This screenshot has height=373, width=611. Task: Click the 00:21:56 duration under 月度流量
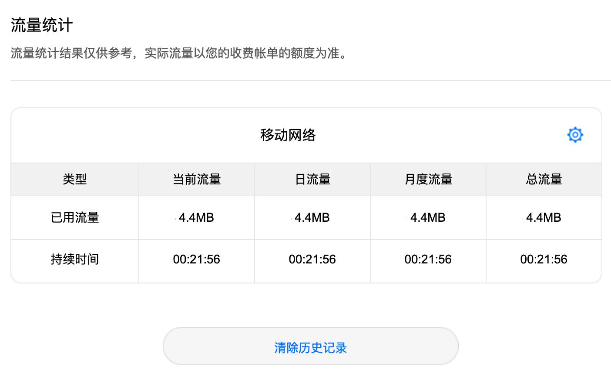[x=428, y=260]
